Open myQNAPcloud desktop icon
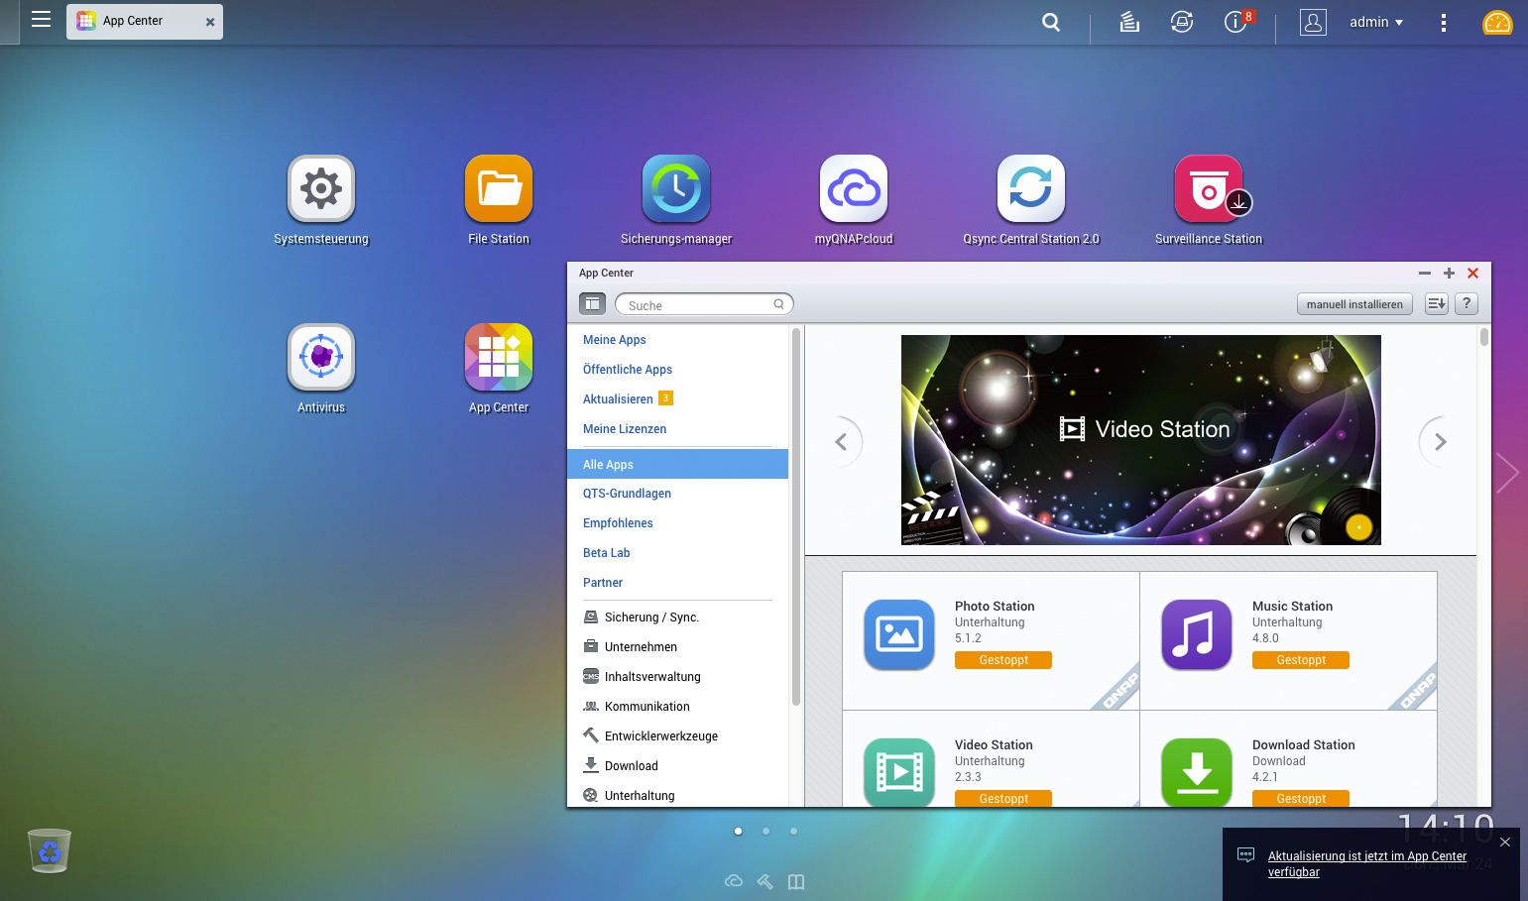1528x901 pixels. click(x=854, y=188)
